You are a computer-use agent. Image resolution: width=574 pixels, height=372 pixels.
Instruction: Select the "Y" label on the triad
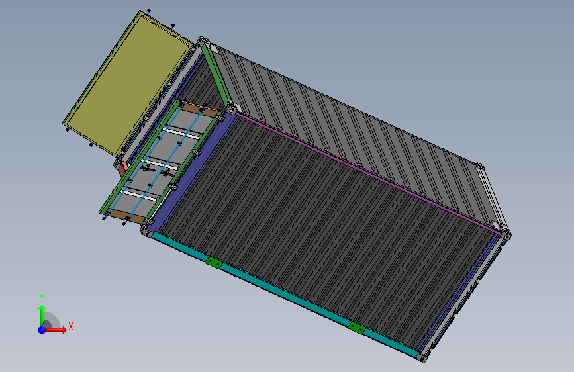point(42,298)
